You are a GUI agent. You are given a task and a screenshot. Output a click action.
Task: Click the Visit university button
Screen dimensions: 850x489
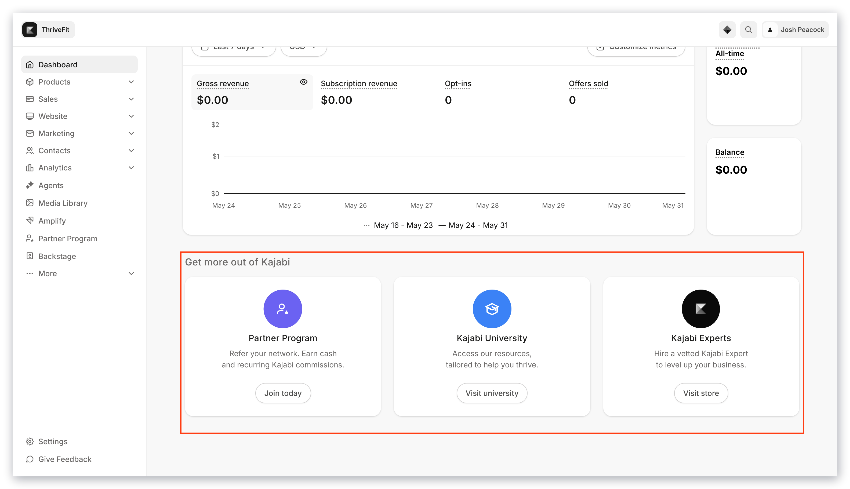pyautogui.click(x=492, y=393)
